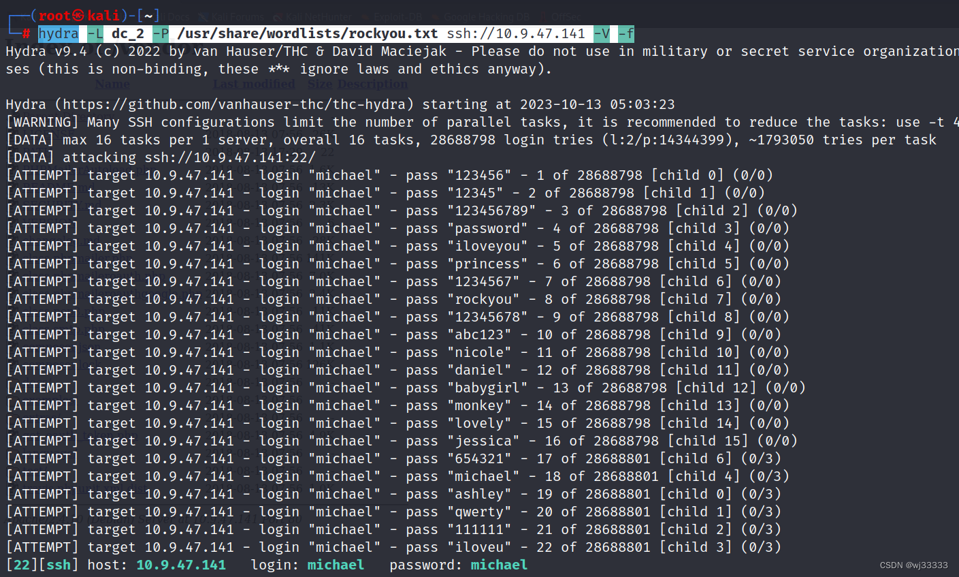959x577 pixels.
Task: Click the password "1234567" in attempt 7
Action: click(x=483, y=281)
